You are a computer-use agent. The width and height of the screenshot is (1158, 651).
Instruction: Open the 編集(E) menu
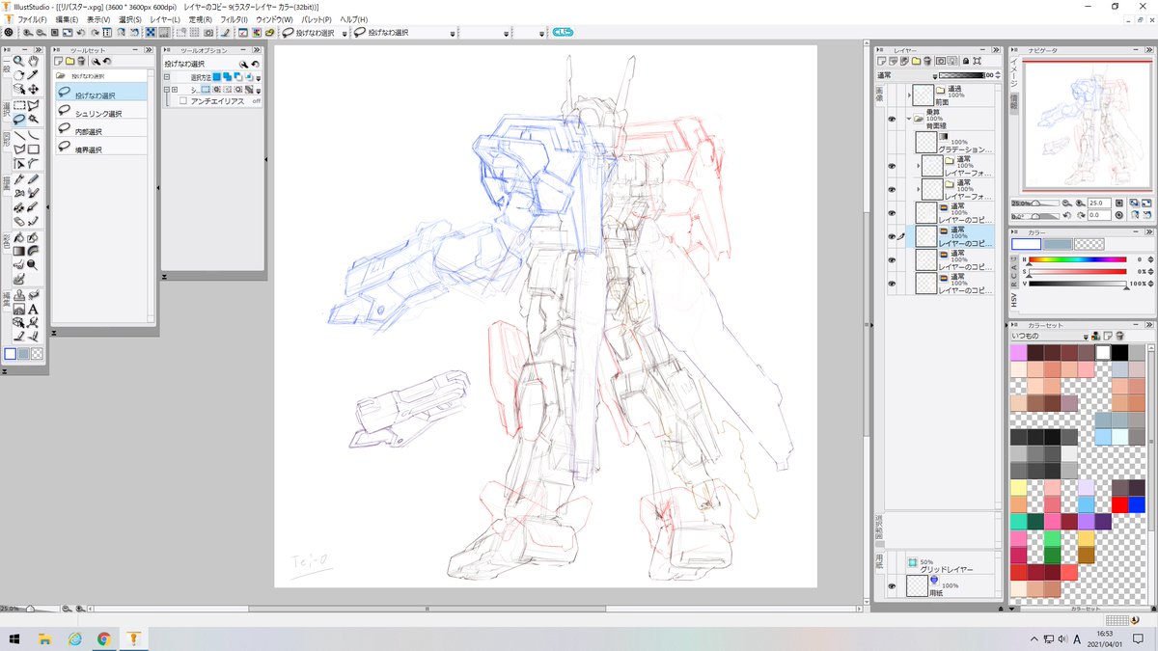tap(68, 19)
